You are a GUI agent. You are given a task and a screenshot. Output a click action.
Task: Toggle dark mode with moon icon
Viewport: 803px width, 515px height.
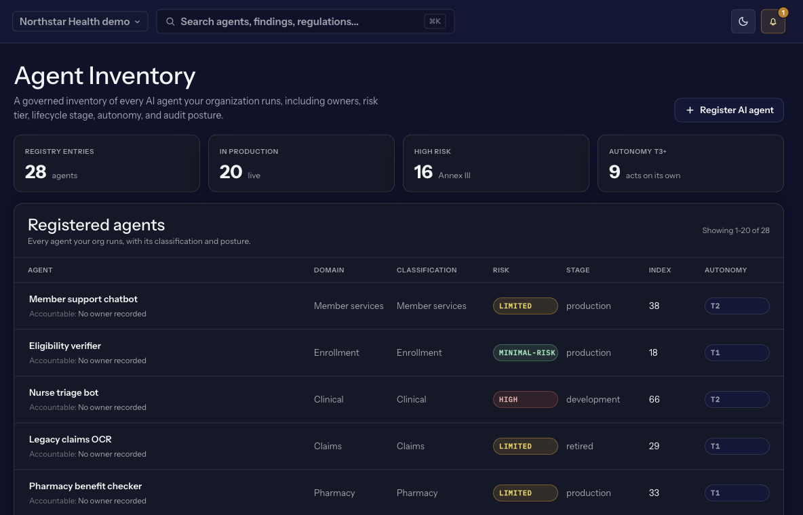tap(743, 22)
